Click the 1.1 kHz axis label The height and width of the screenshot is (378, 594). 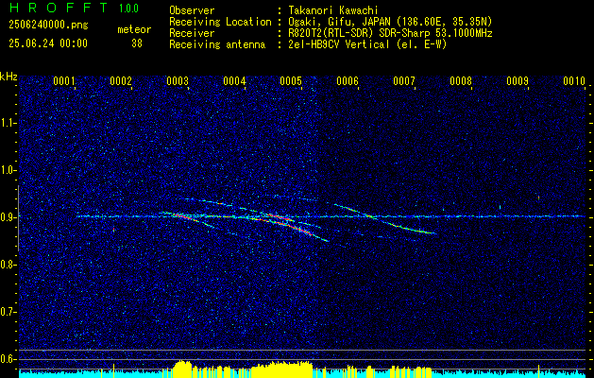pyautogui.click(x=8, y=123)
